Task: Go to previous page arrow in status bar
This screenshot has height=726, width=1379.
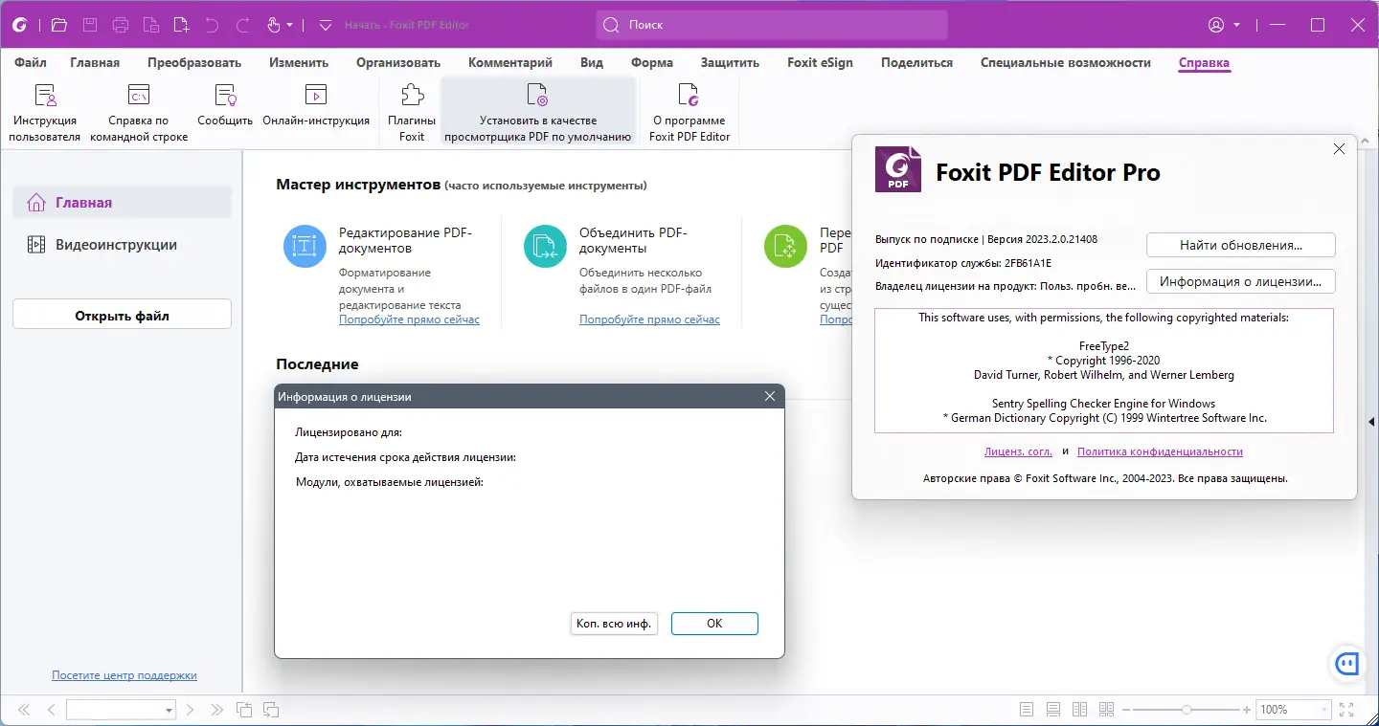Action: pos(52,710)
